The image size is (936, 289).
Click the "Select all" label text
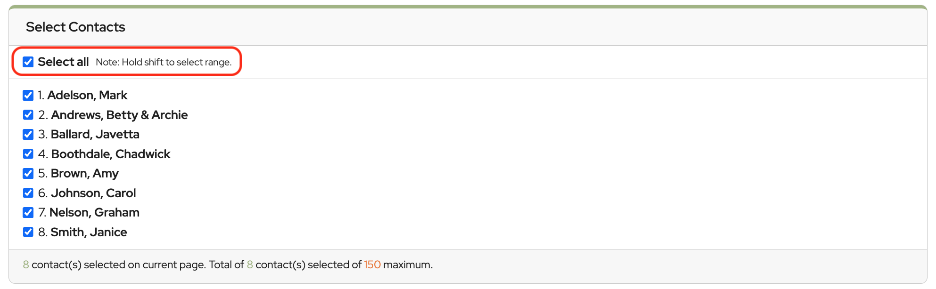[63, 62]
